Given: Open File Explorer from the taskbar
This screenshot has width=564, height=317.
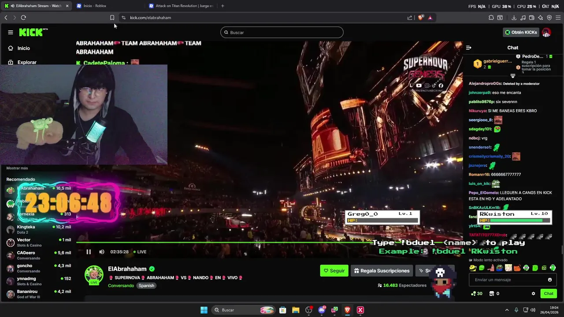Looking at the screenshot, I should tap(296, 310).
